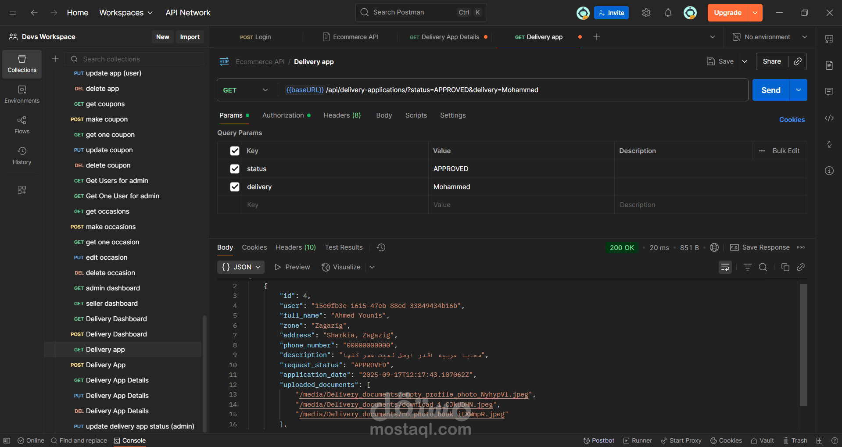Viewport: 842px width, 447px height.
Task: Open the Cookies link beside params
Action: (x=792, y=120)
